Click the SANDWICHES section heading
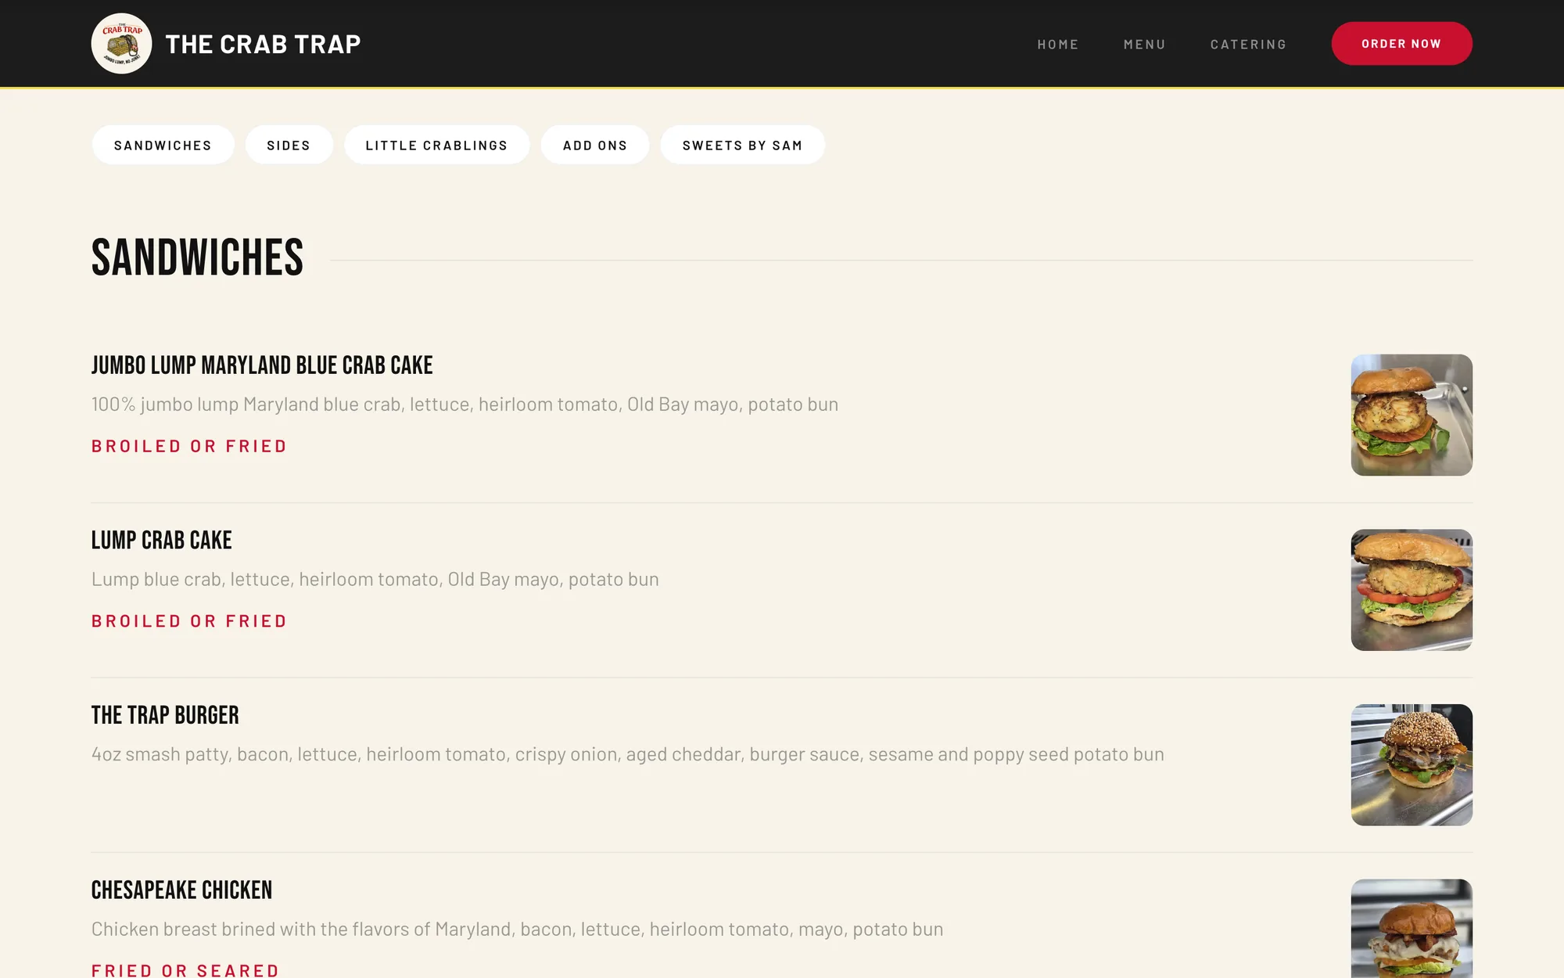This screenshot has width=1564, height=978. coord(197,258)
